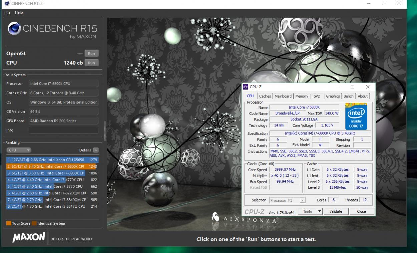The image size is (417, 253).
Task: Click the Cores count field showing 6
Action: click(333, 200)
